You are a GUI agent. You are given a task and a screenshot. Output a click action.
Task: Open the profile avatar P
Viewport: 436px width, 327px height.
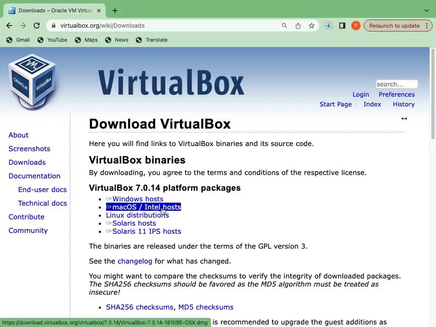(x=356, y=26)
